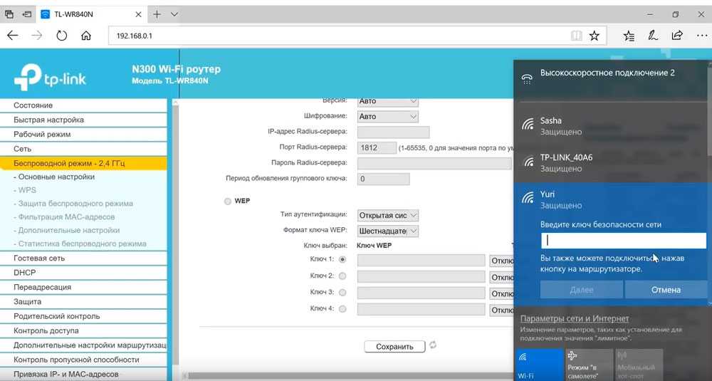Click the home page icon

85,35
